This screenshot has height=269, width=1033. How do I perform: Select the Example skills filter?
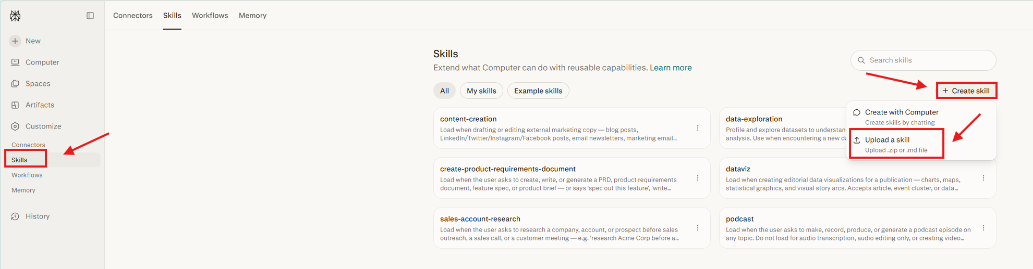pyautogui.click(x=538, y=91)
